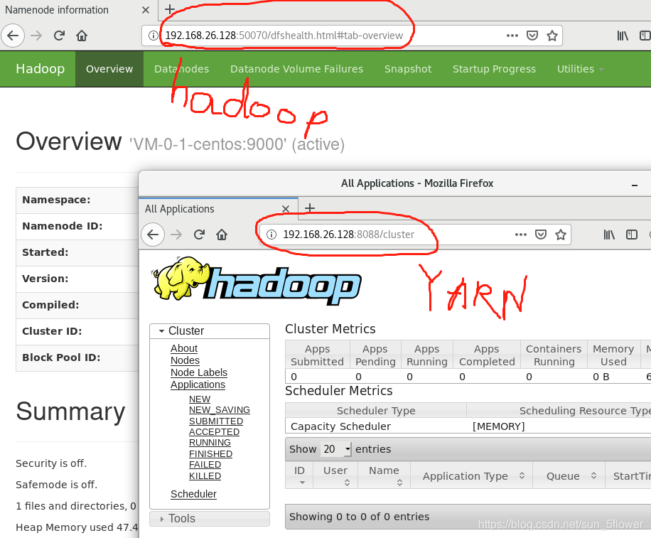Sort applications table by Name column
This screenshot has height=538, width=651.
tap(384, 475)
